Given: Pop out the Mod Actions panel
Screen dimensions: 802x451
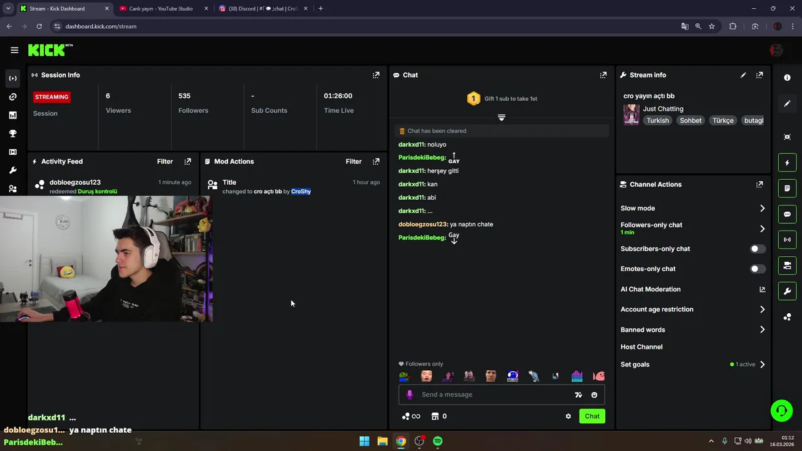Looking at the screenshot, I should tap(376, 162).
